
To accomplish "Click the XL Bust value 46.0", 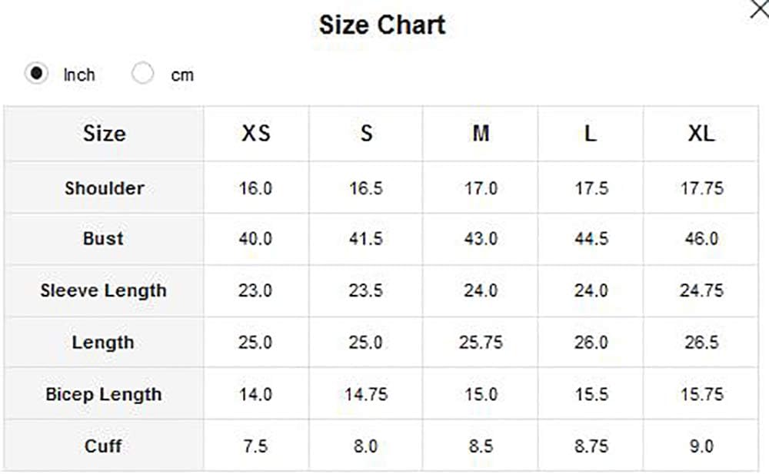I will tap(702, 239).
